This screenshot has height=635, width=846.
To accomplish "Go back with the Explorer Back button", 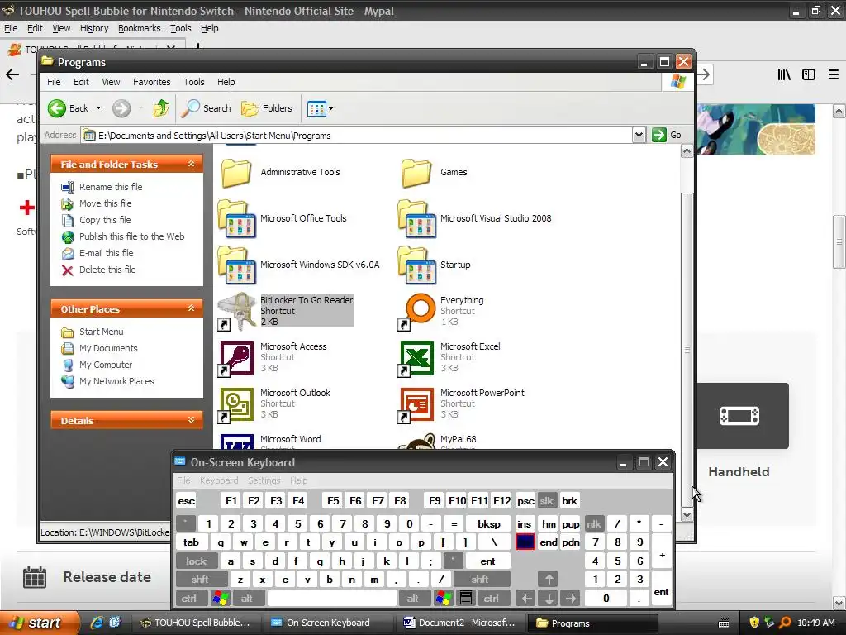I will click(x=68, y=108).
